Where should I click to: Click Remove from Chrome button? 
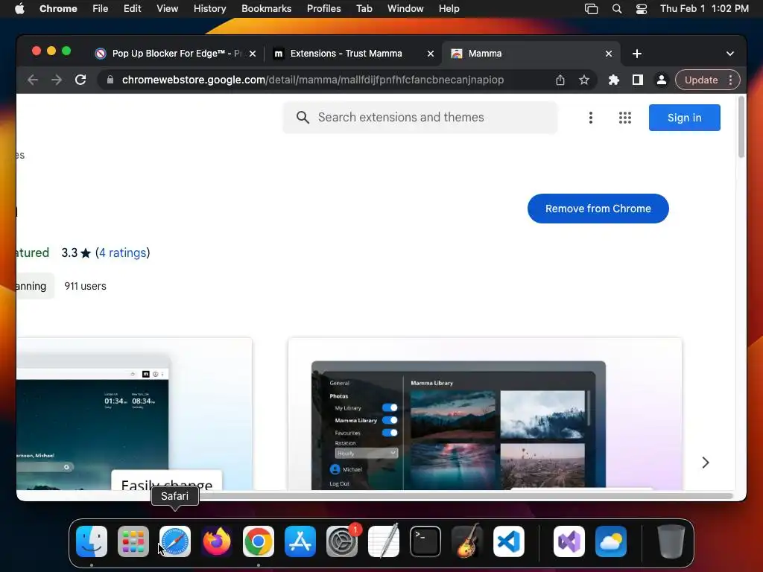(598, 209)
